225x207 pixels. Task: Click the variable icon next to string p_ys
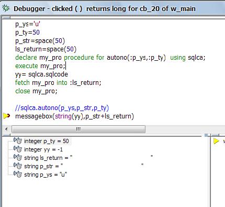tap(18, 174)
